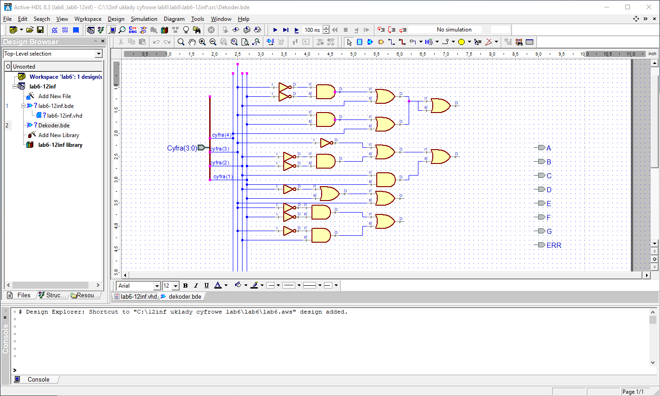Open the Simulation menu
The width and height of the screenshot is (660, 396).
click(144, 19)
